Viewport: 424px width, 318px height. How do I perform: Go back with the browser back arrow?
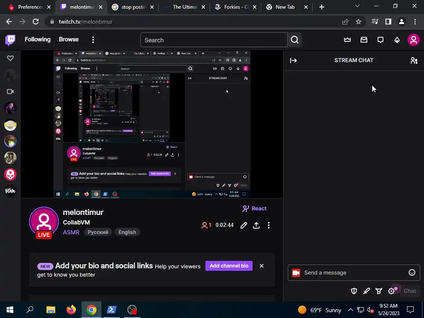(x=9, y=22)
